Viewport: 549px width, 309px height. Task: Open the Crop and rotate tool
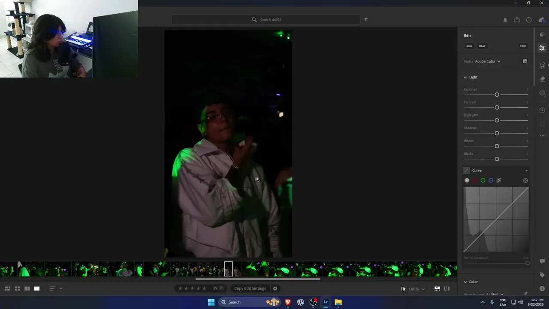(542, 65)
